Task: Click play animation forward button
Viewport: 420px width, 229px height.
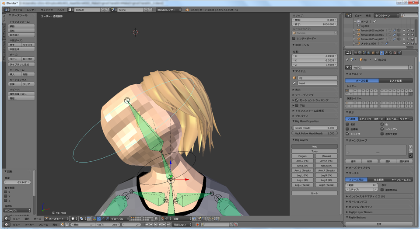Action: 160,225
